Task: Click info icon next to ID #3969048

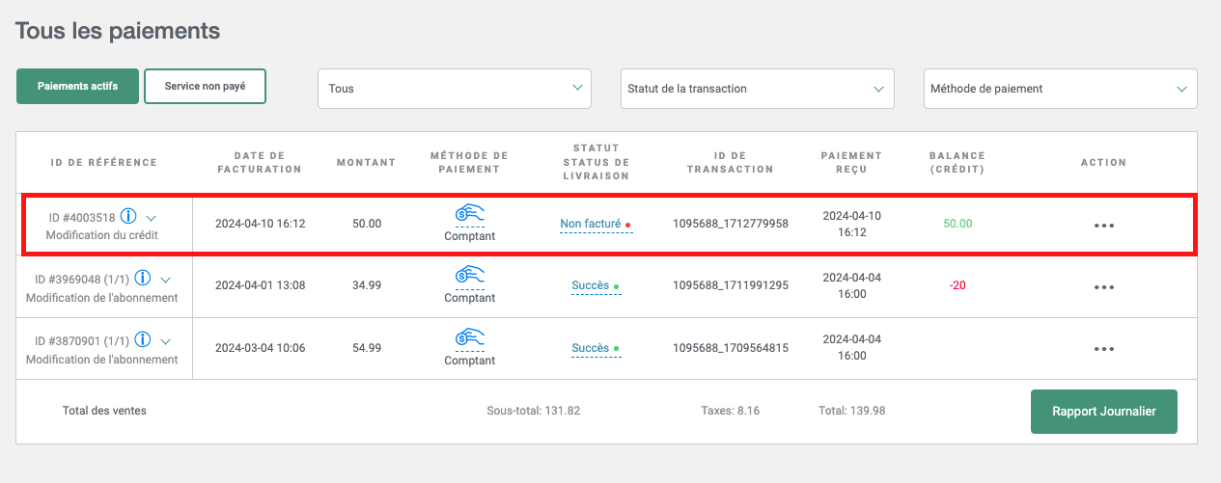Action: coord(143,279)
